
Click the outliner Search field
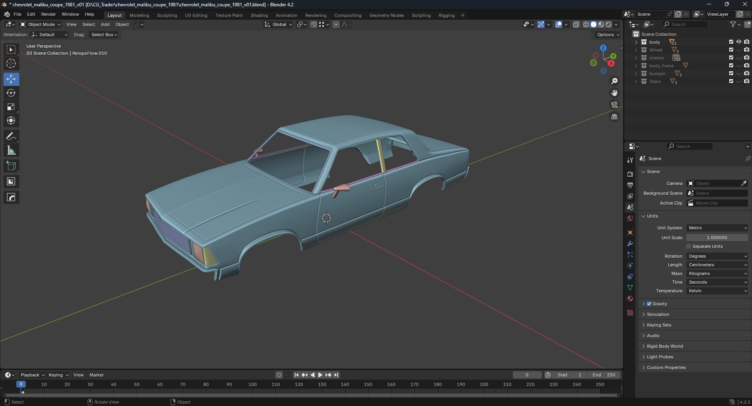(685, 24)
